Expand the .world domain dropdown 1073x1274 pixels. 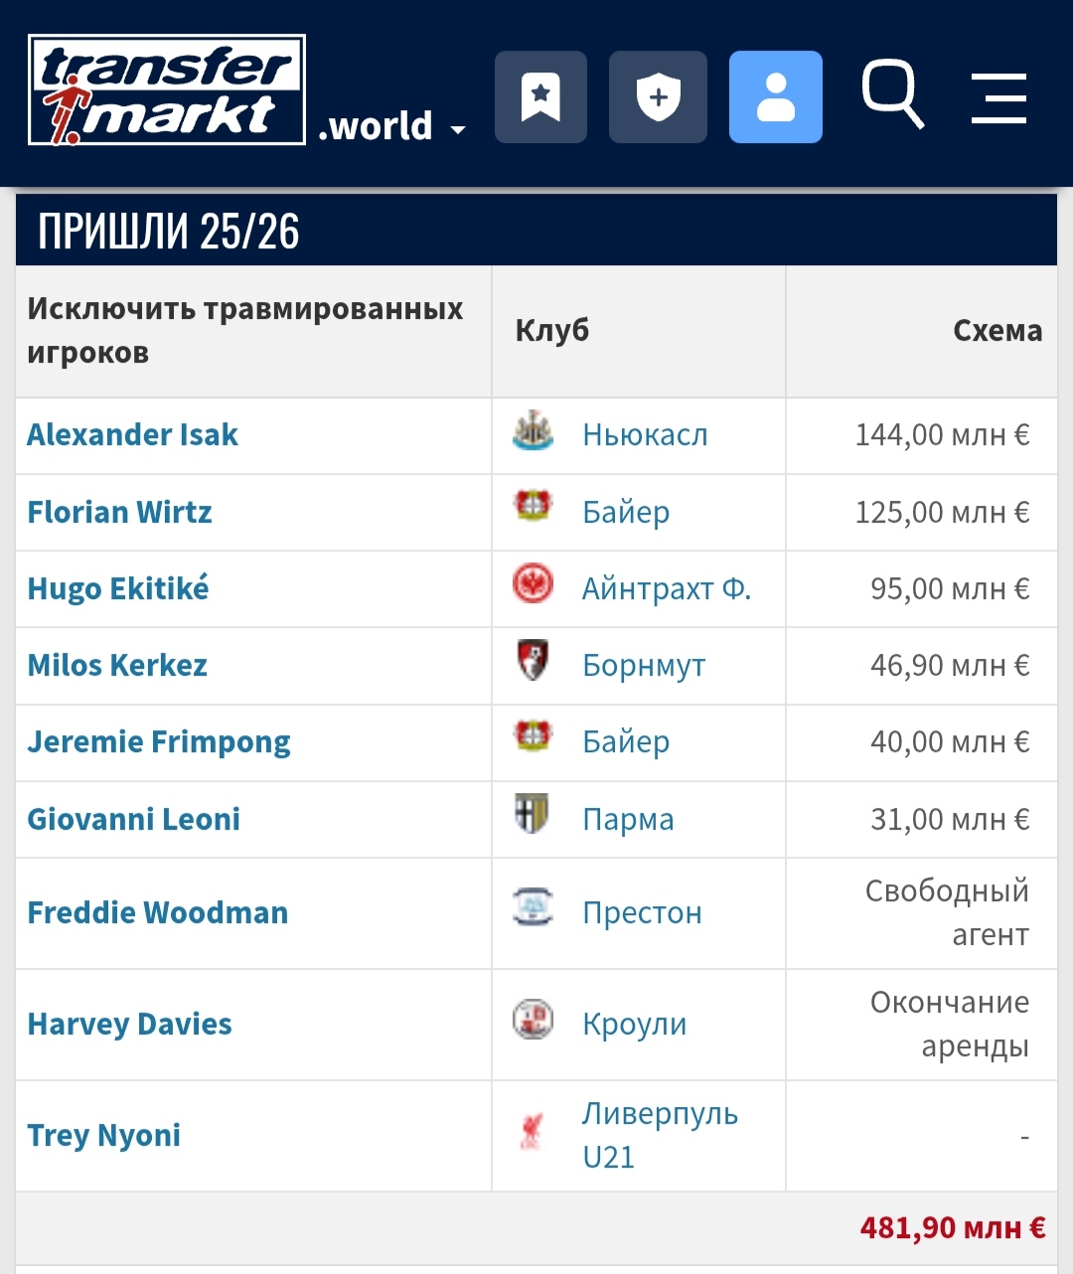pos(391,127)
